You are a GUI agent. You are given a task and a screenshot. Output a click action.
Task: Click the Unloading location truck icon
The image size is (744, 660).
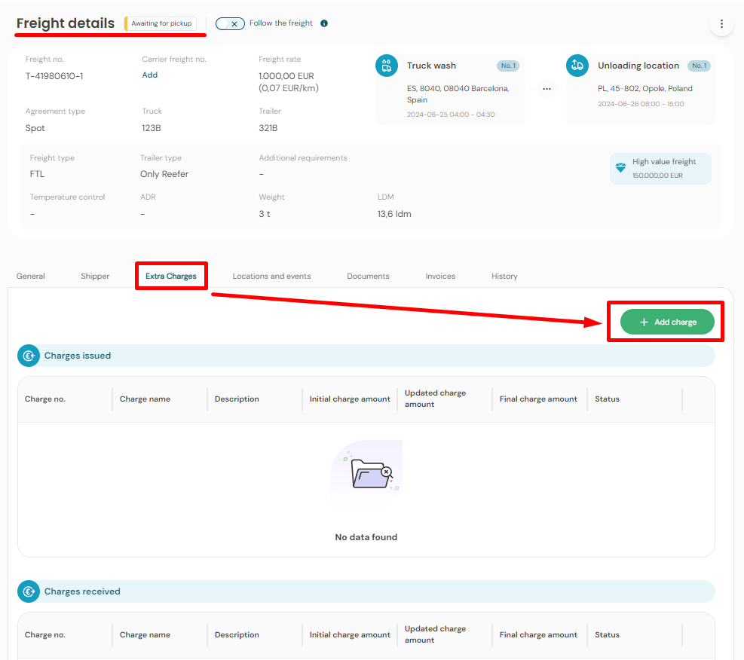[577, 66]
